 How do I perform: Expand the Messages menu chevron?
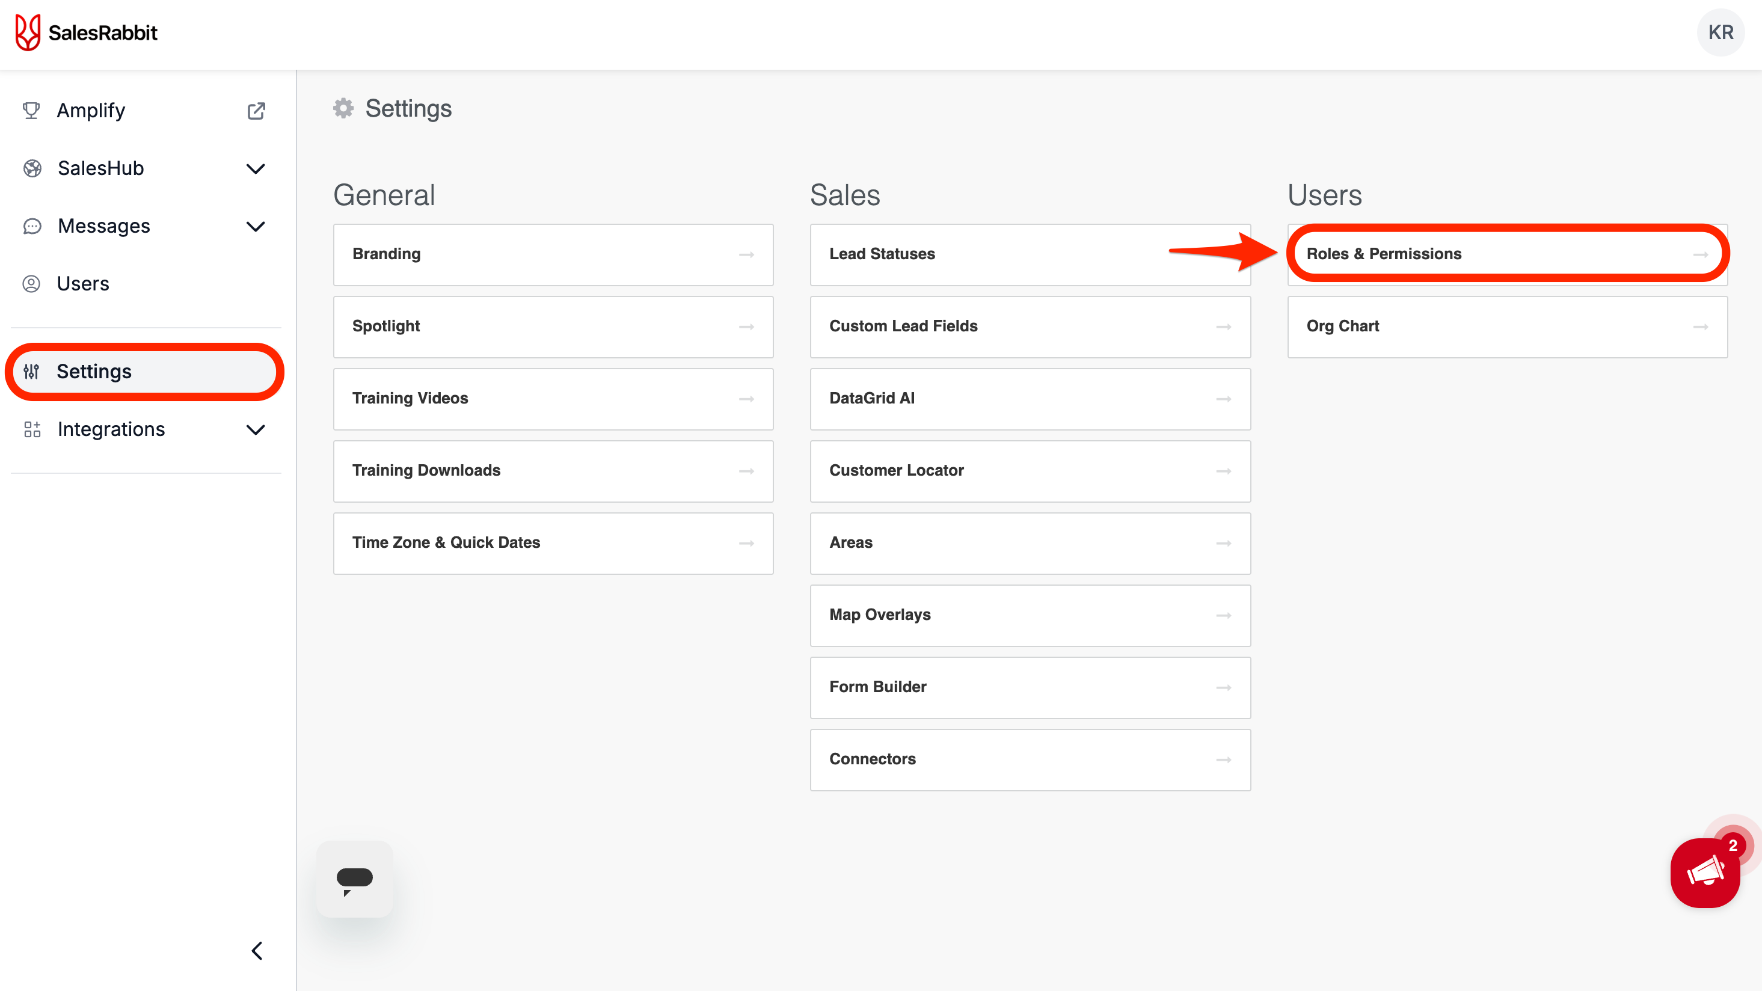255,226
